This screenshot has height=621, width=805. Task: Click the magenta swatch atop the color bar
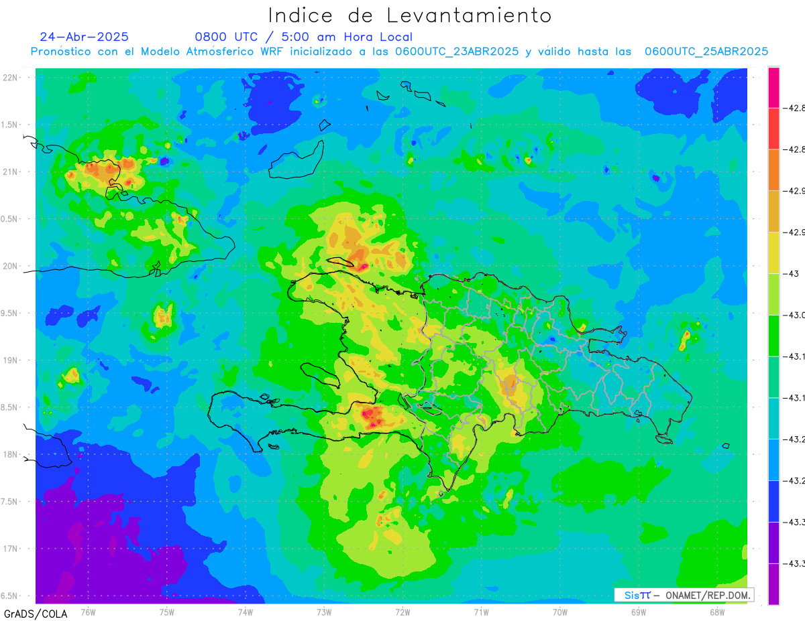click(x=773, y=87)
